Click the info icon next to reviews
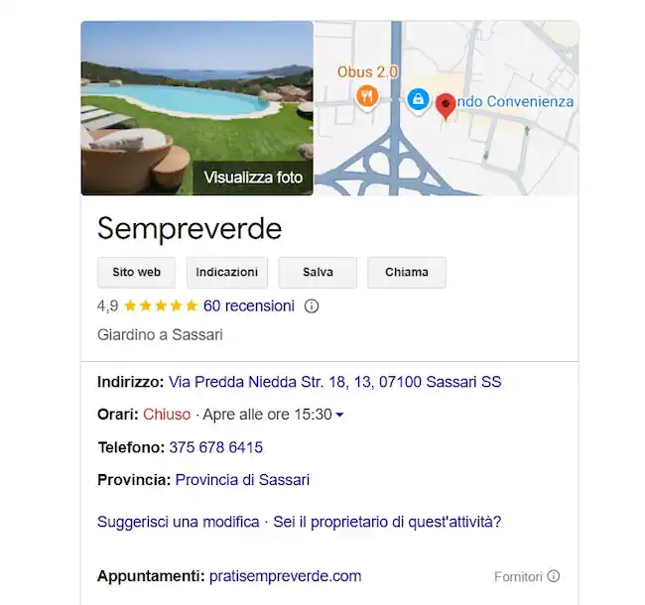This screenshot has height=605, width=645. tap(312, 306)
